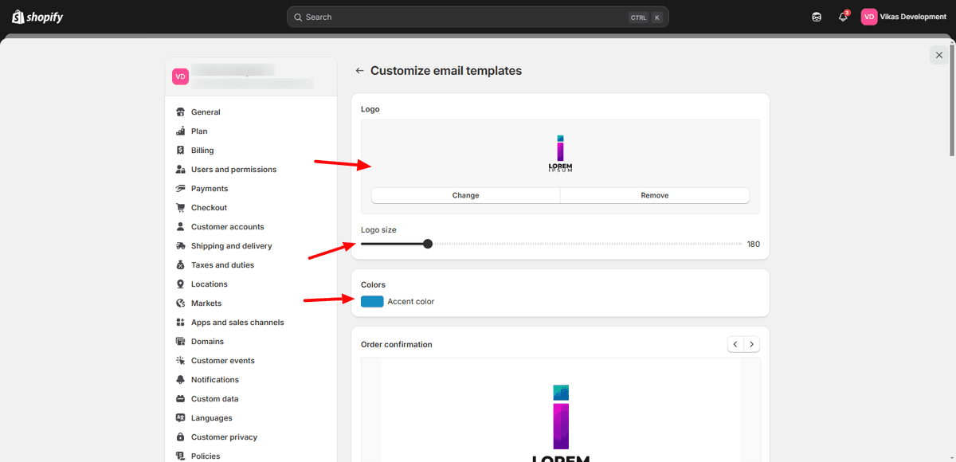Click the Plan chart icon
Screen dimensions: 956x462
pyautogui.click(x=181, y=131)
